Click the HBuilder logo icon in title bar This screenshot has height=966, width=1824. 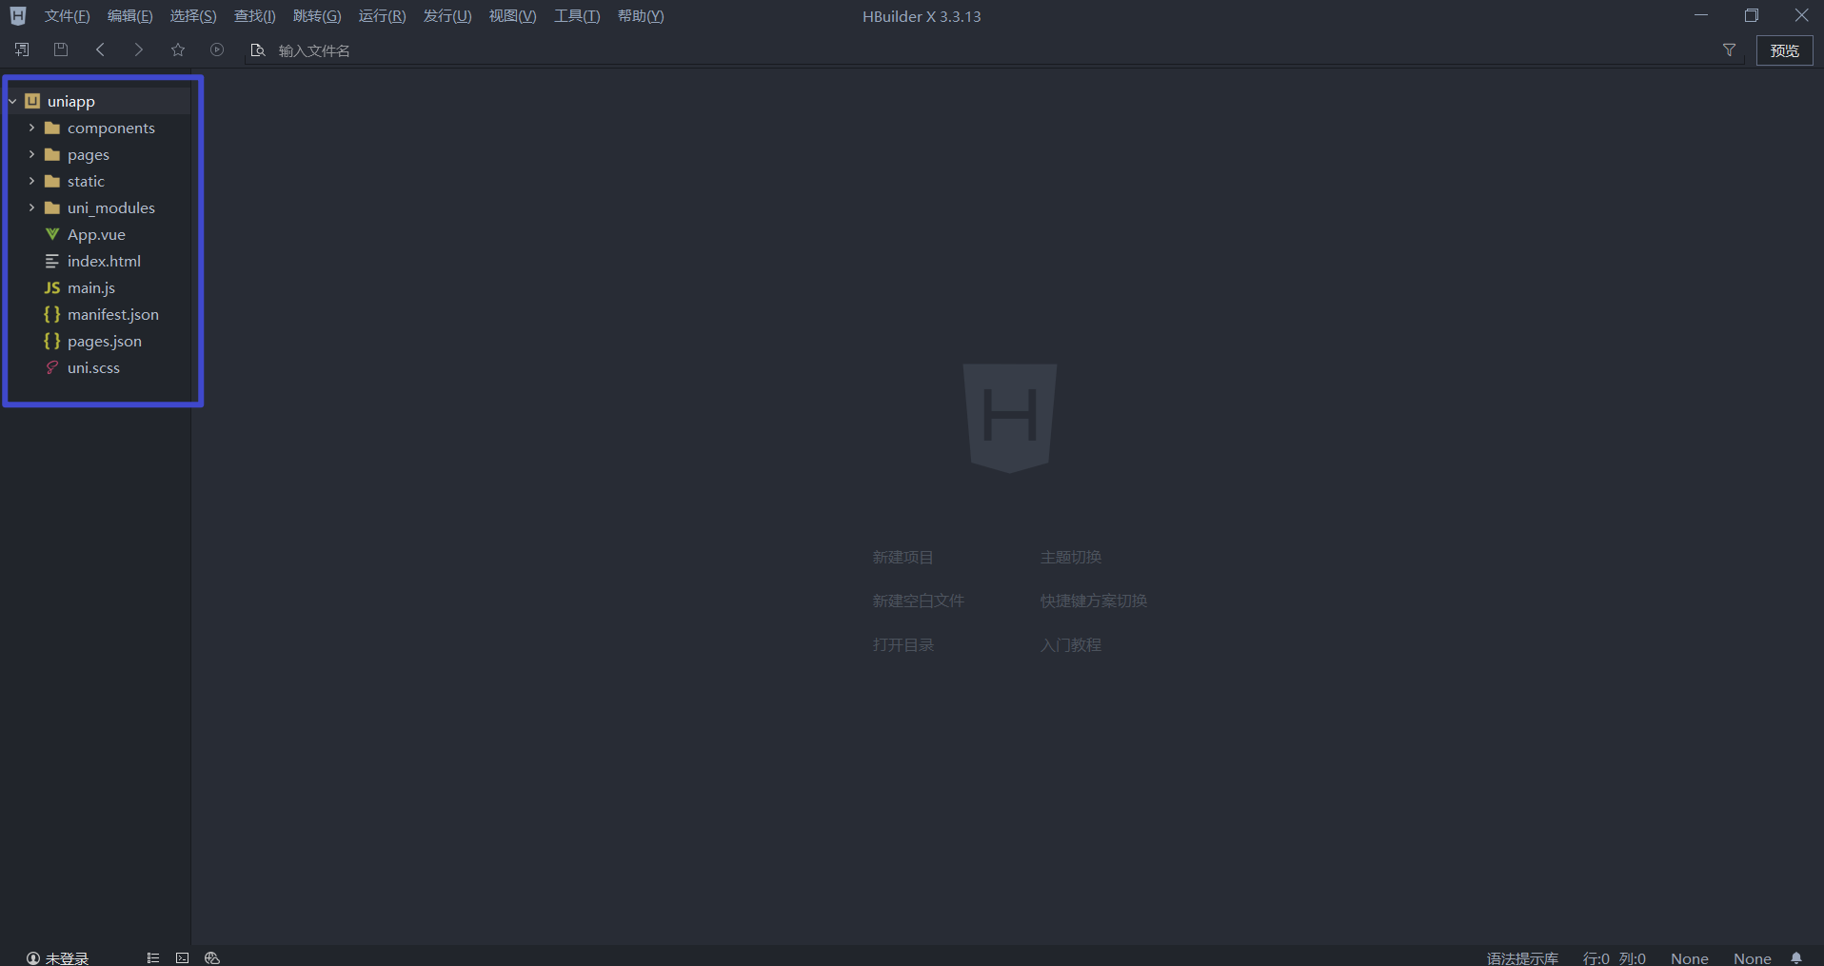point(18,16)
